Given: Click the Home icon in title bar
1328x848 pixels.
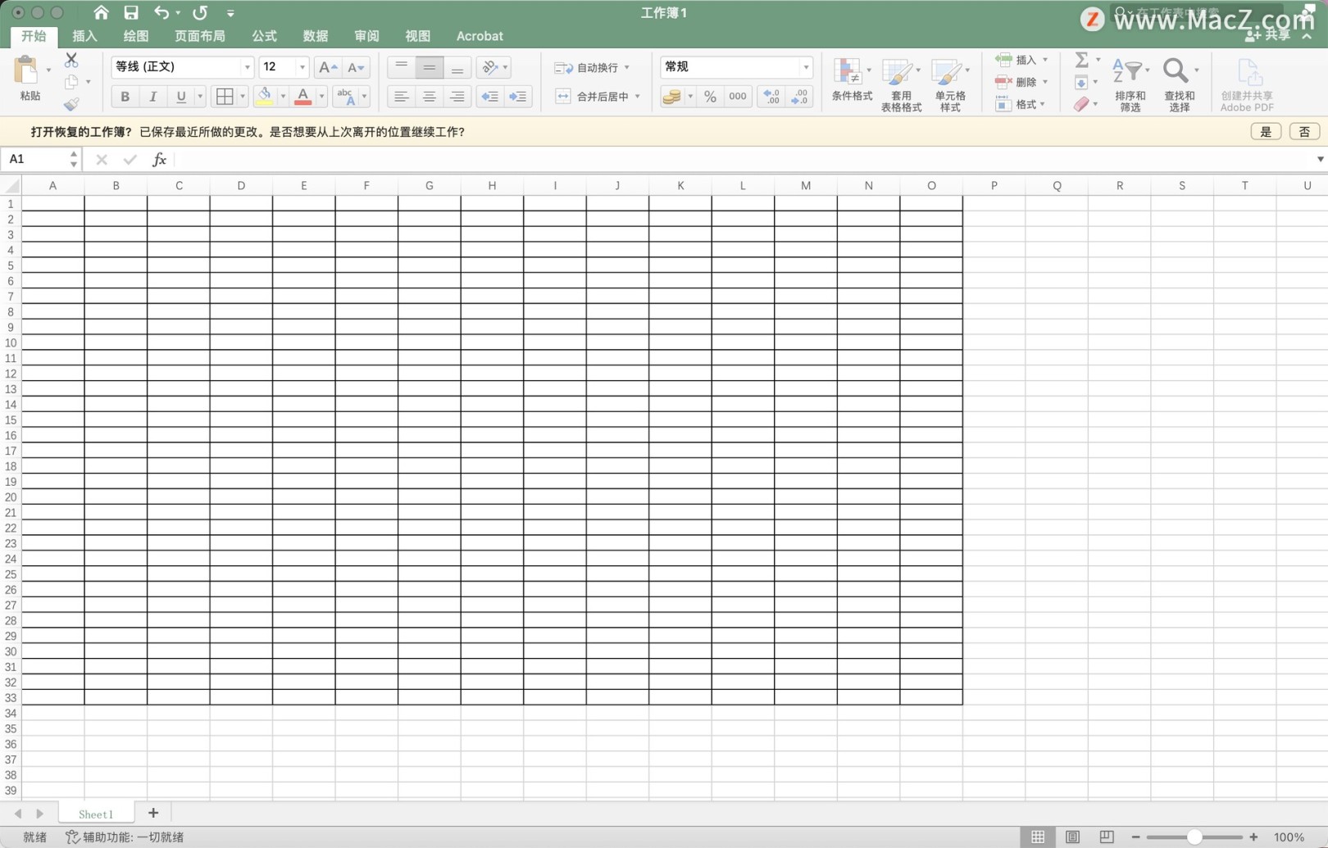Looking at the screenshot, I should pyautogui.click(x=101, y=13).
